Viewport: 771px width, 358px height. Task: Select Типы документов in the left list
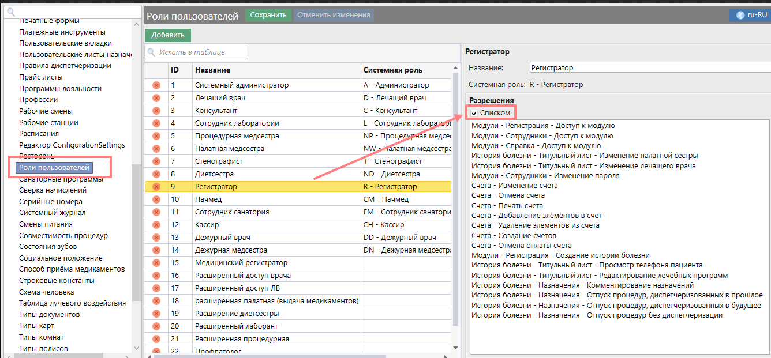(49, 315)
